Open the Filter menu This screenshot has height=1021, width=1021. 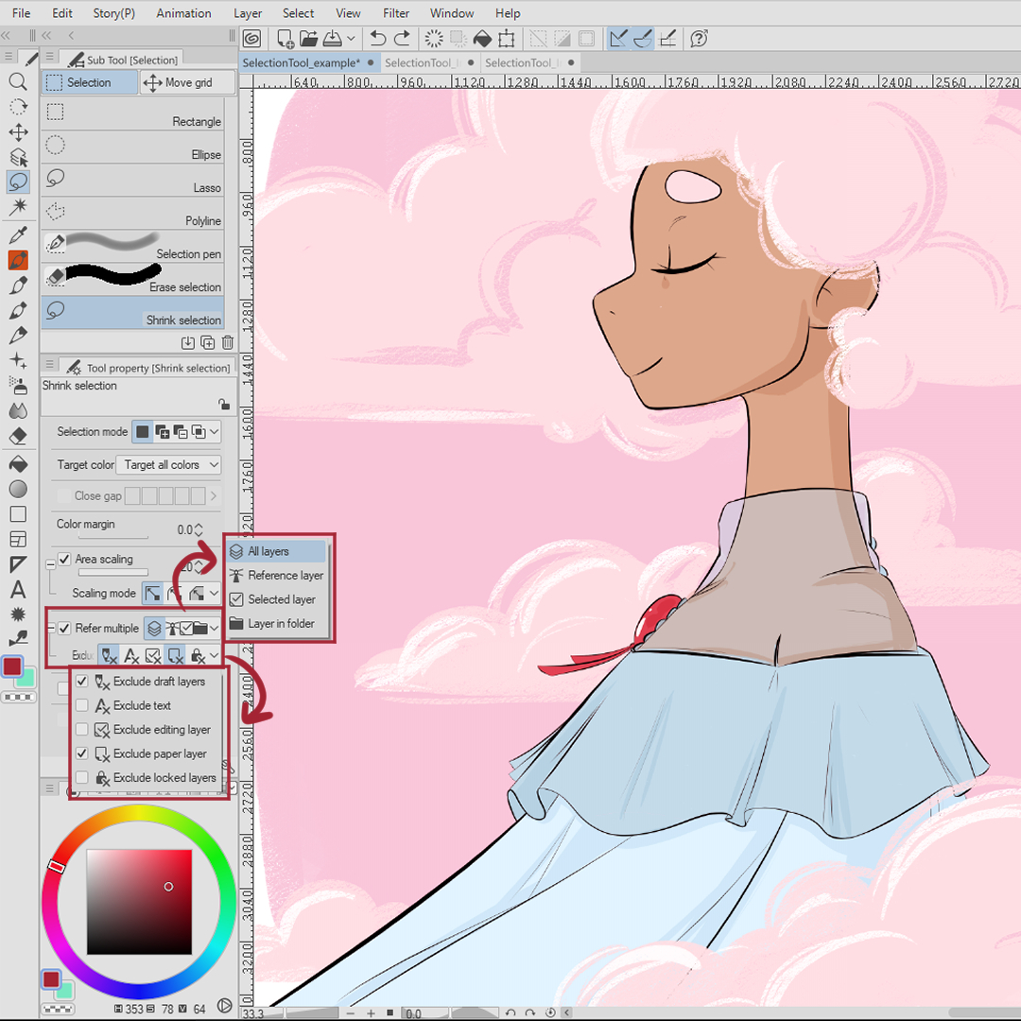[396, 13]
